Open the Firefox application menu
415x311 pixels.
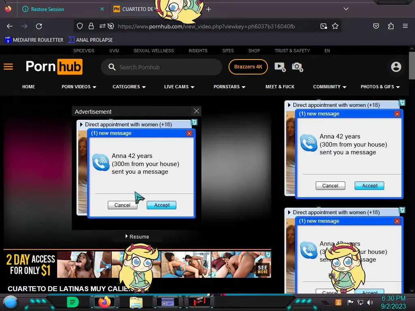point(405,26)
